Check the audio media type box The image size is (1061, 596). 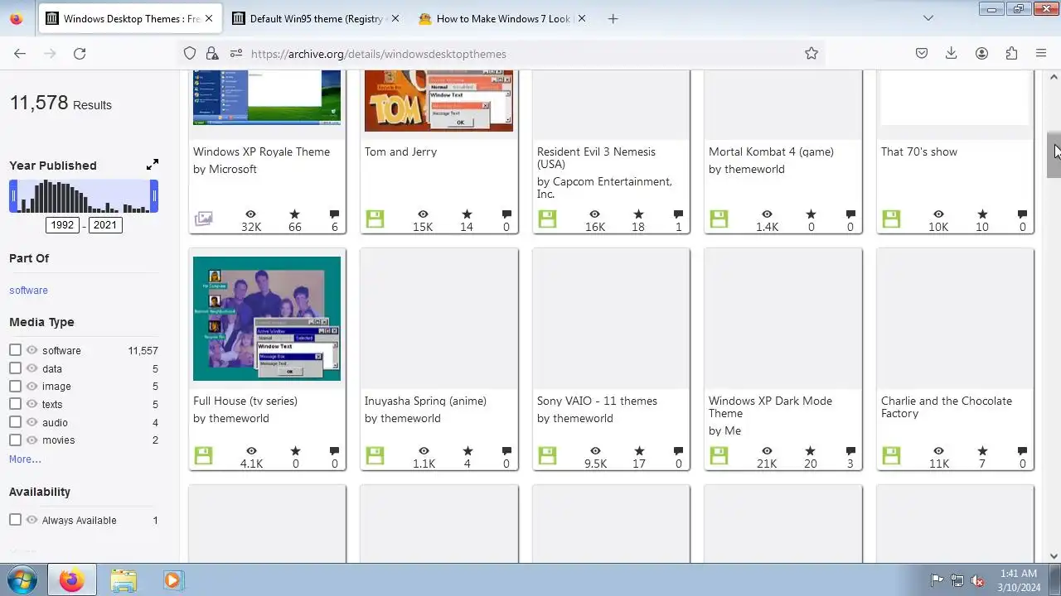[15, 422]
